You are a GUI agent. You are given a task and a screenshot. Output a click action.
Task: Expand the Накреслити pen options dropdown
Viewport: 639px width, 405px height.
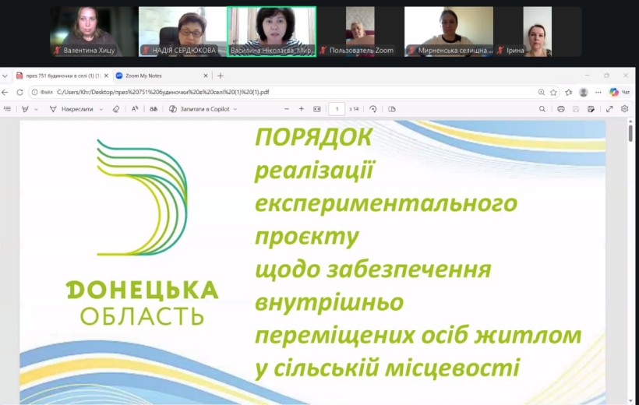click(x=101, y=109)
